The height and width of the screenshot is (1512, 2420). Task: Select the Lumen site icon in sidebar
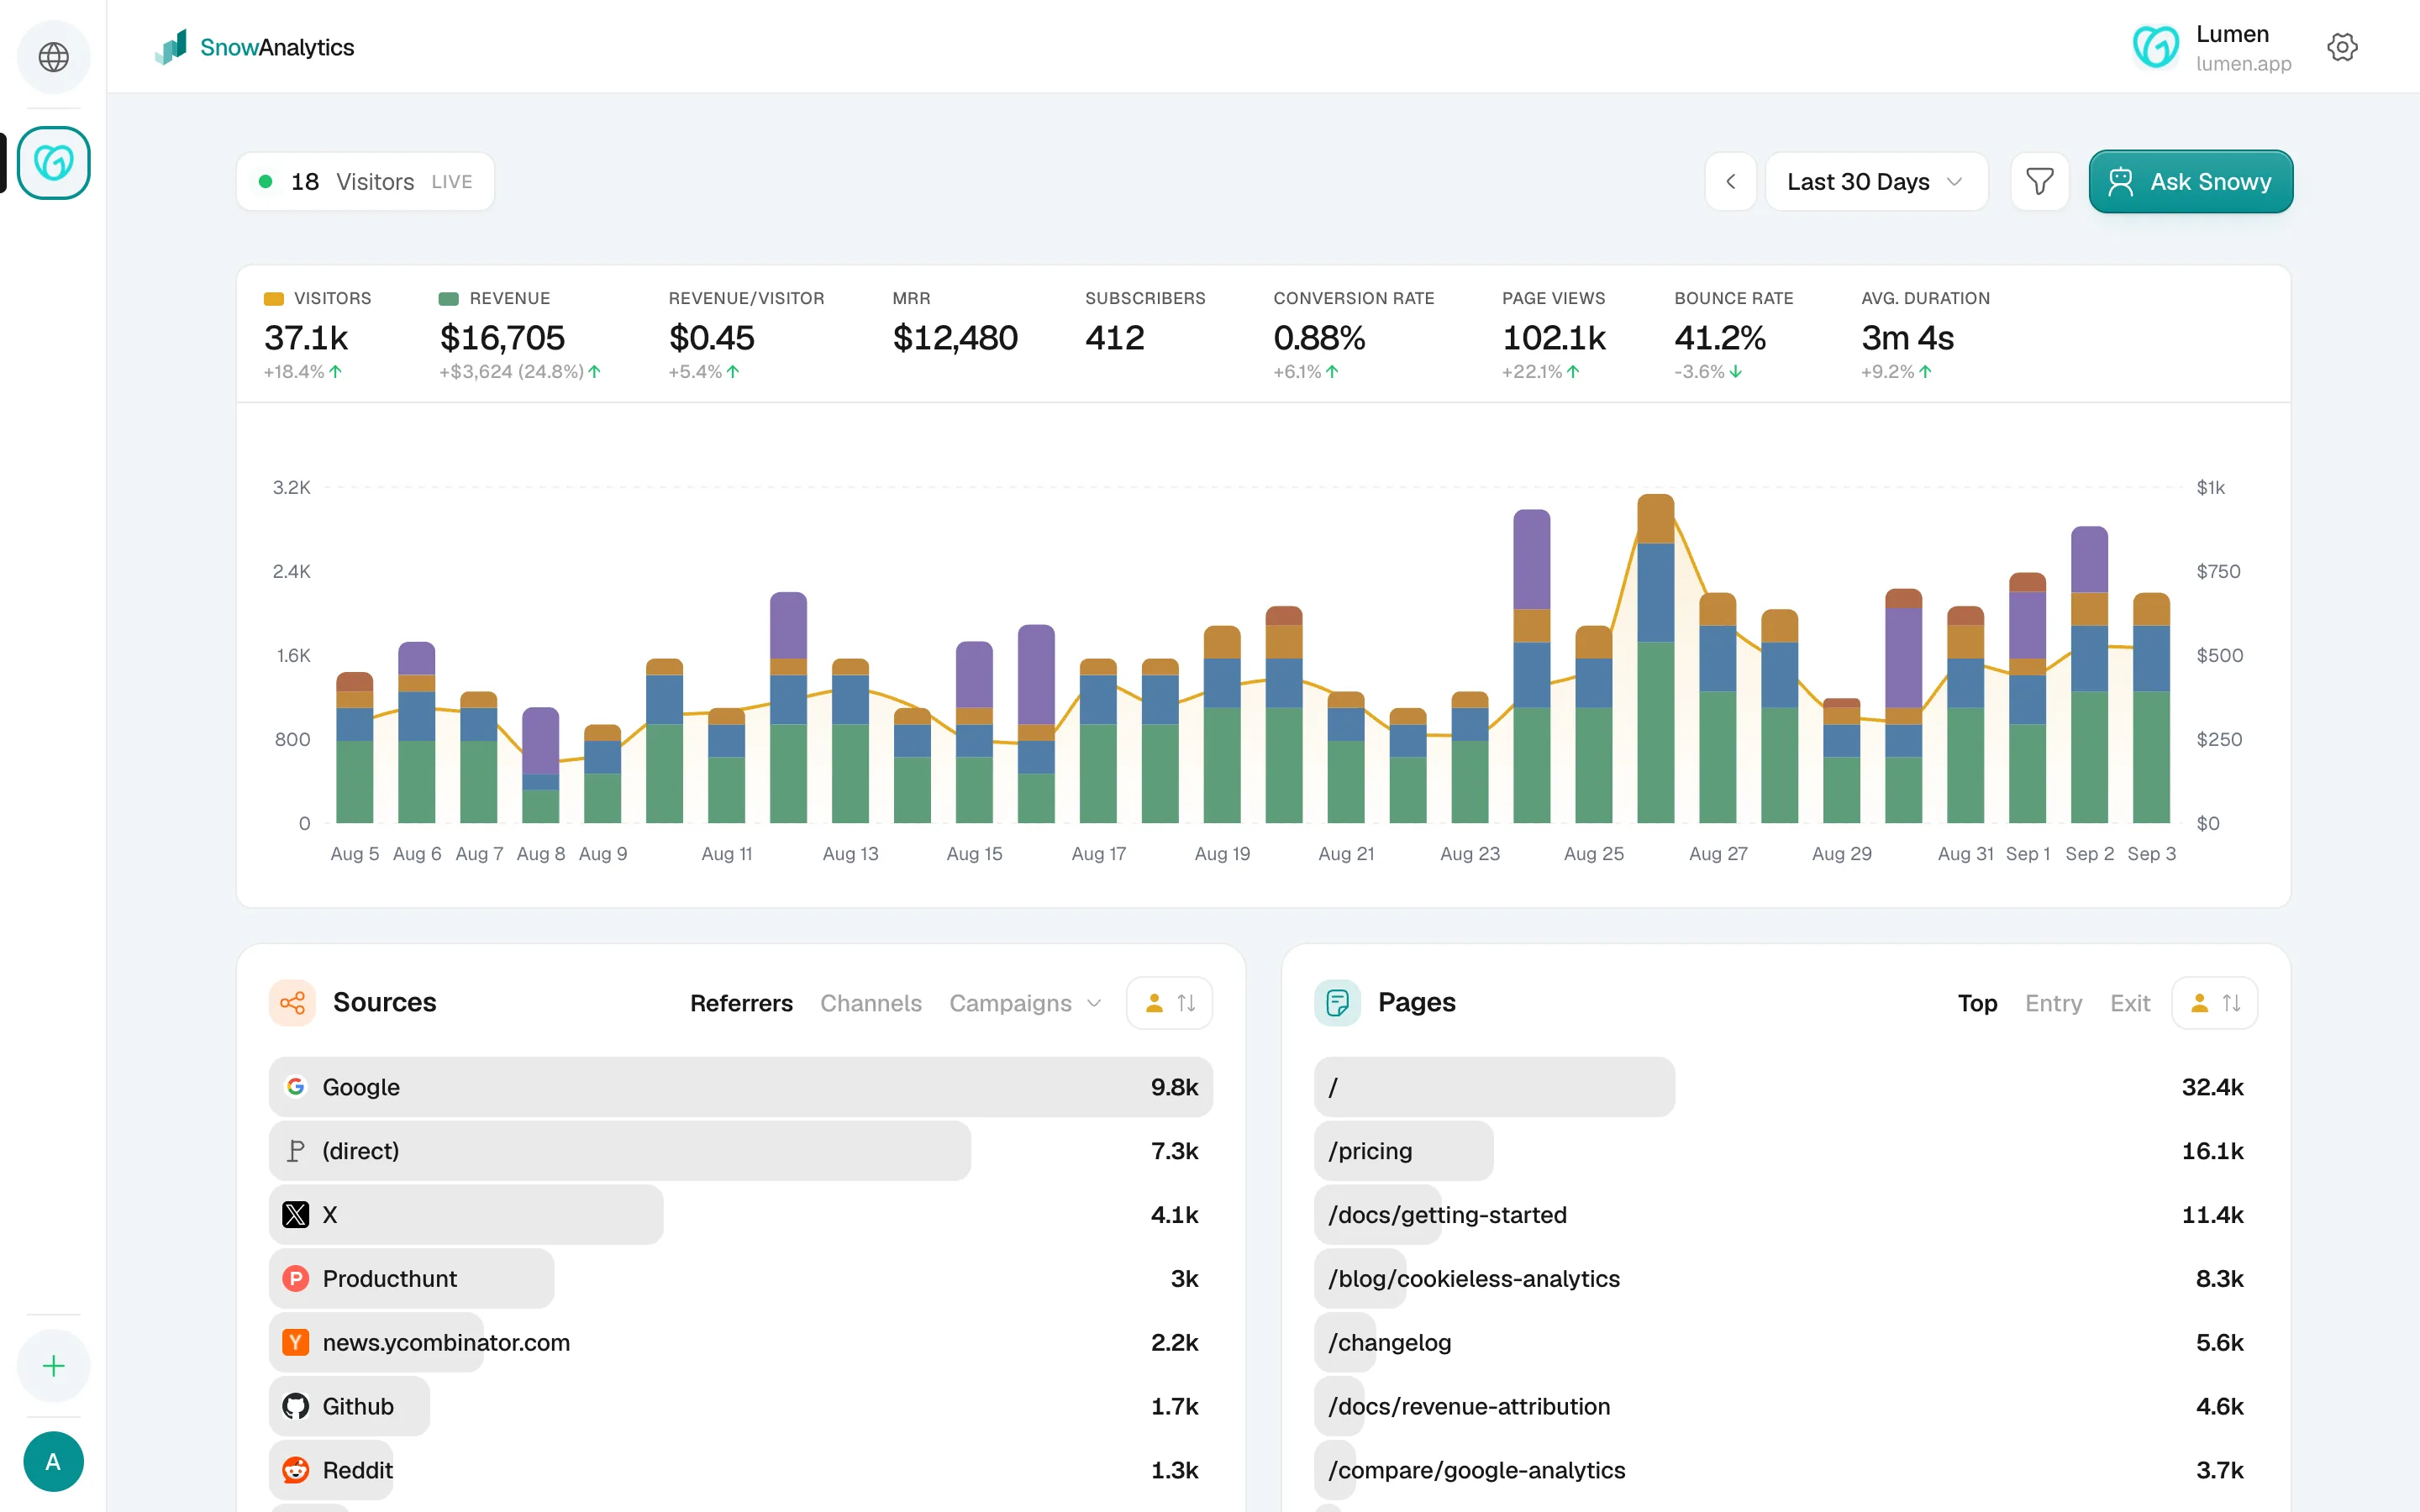54,162
